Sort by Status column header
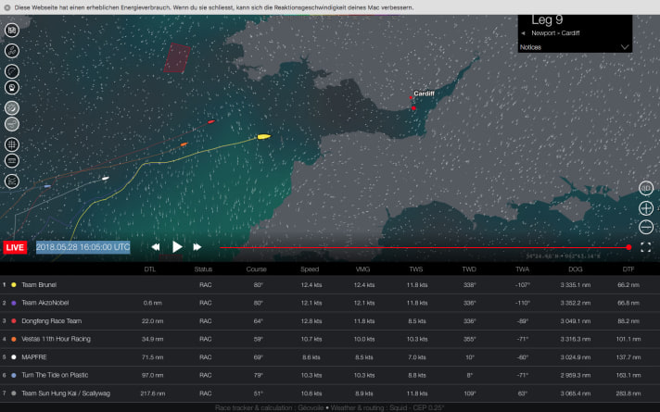660x412 pixels. (x=203, y=269)
